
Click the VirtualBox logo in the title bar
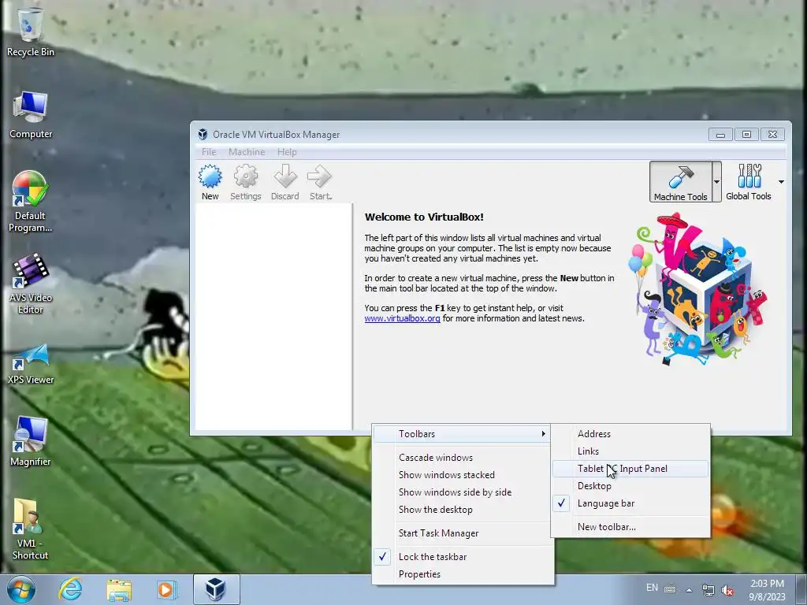coord(203,134)
